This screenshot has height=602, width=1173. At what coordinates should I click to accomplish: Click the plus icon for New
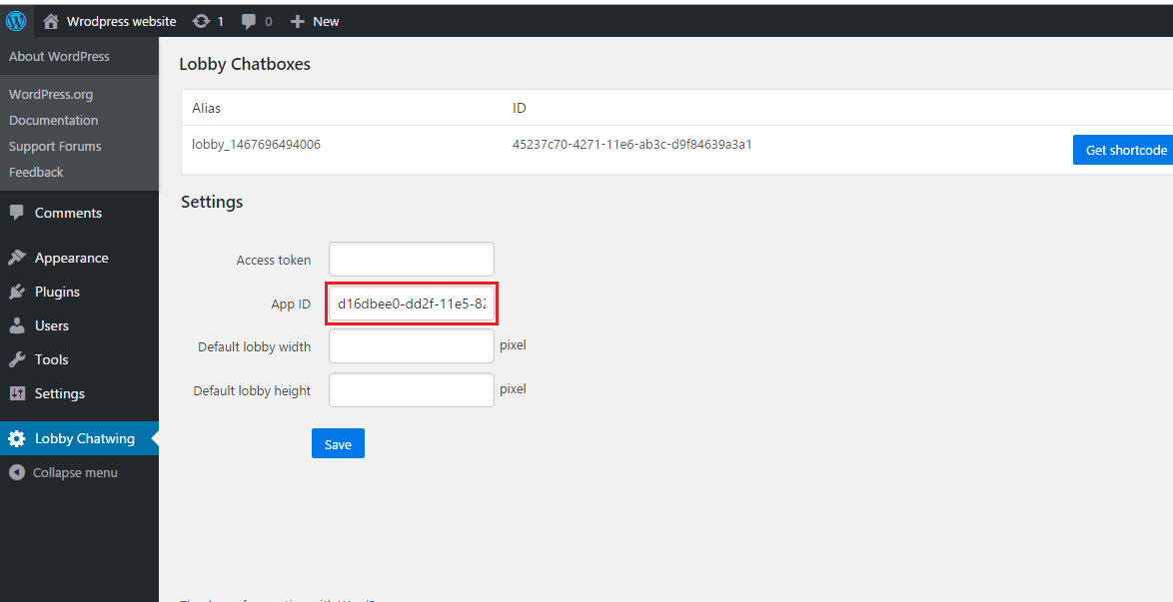pos(298,22)
